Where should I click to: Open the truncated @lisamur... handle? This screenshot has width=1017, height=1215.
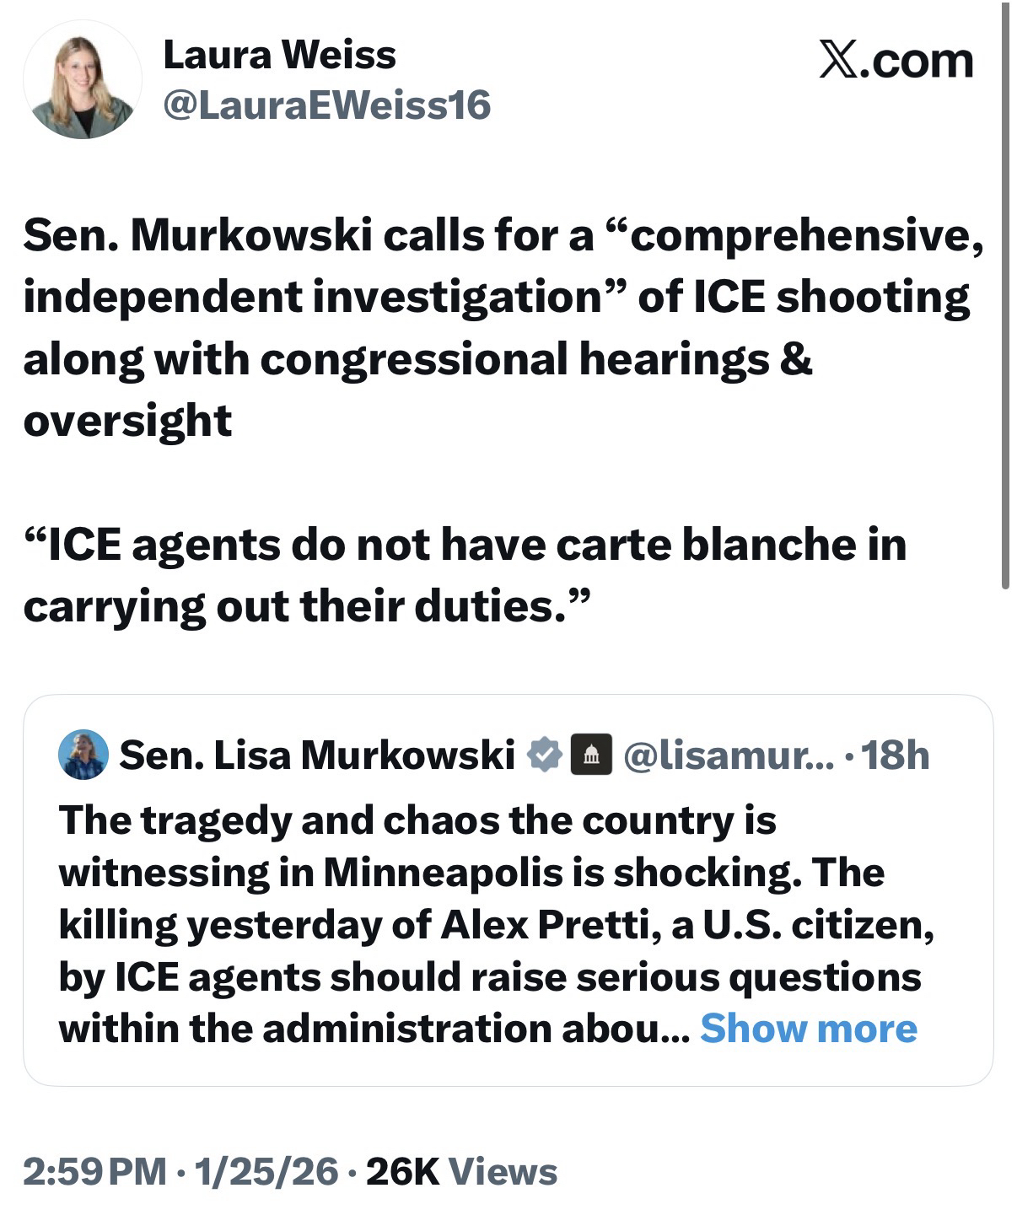click(x=727, y=755)
